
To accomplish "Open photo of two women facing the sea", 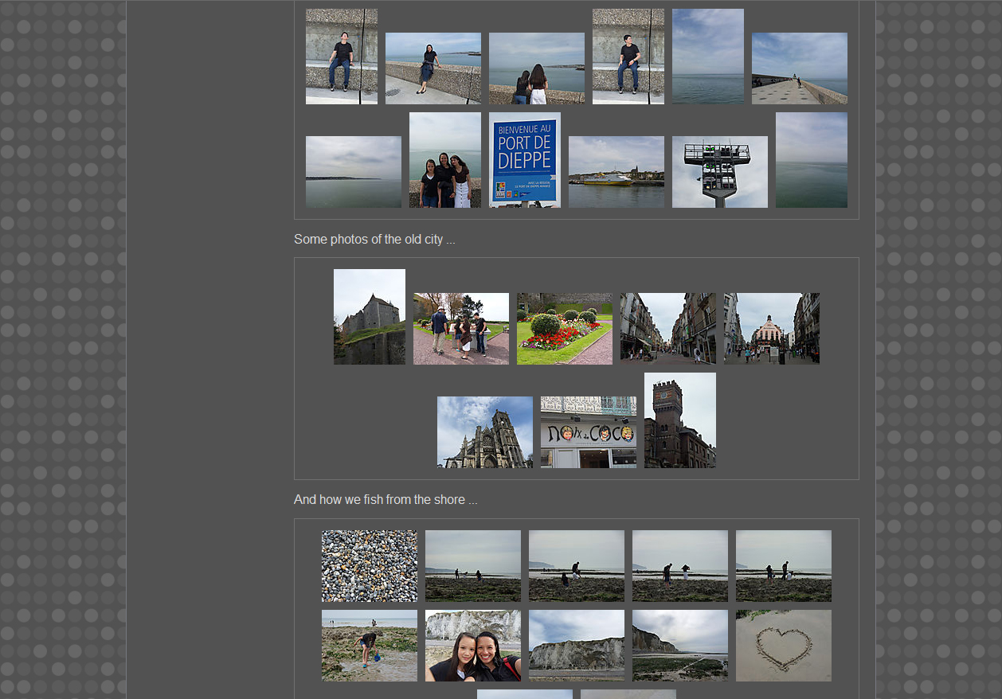I will pyautogui.click(x=536, y=68).
